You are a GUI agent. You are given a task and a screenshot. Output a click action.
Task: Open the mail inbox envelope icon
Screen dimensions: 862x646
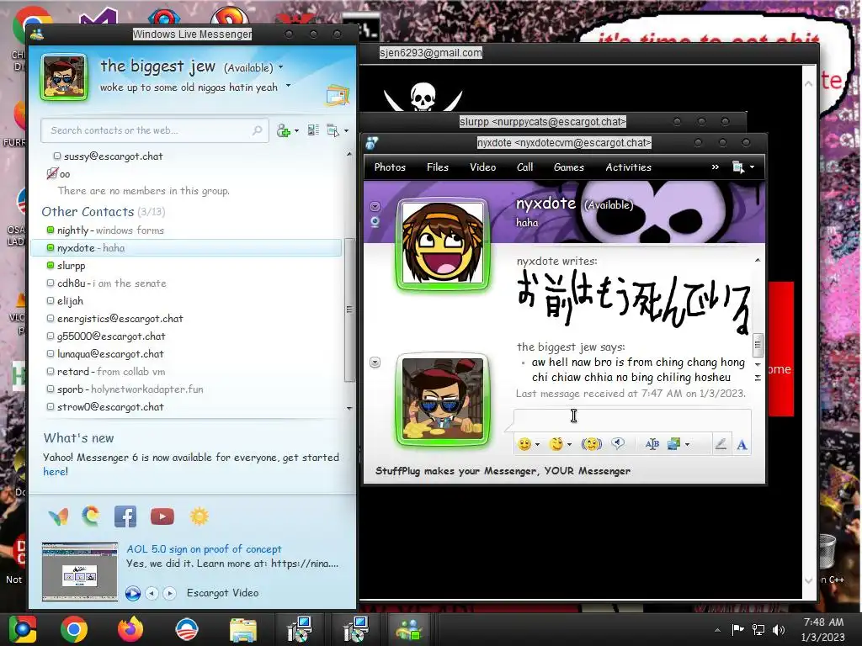pos(338,95)
